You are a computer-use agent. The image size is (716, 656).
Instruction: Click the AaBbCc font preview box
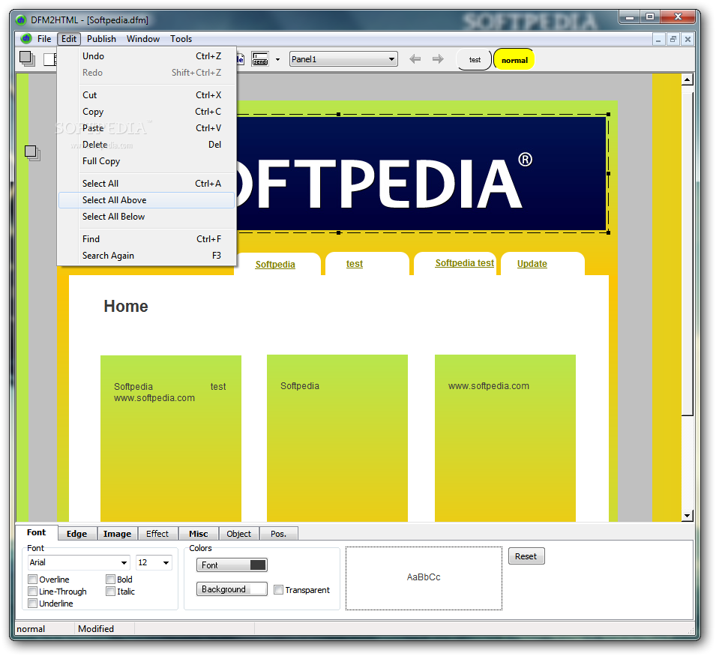click(424, 578)
